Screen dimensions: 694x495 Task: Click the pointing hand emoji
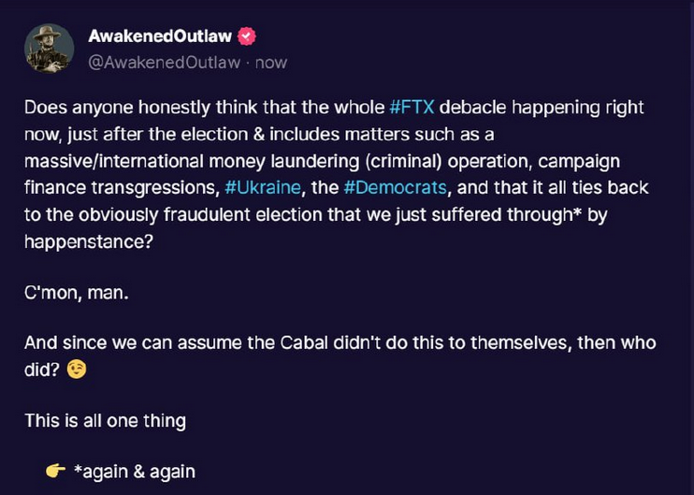[x=55, y=472]
